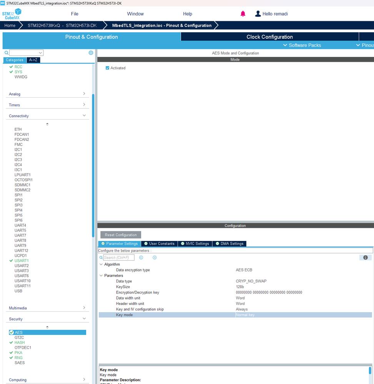The image size is (374, 384).
Task: Select the WWDG peripheral
Action: pos(21,77)
